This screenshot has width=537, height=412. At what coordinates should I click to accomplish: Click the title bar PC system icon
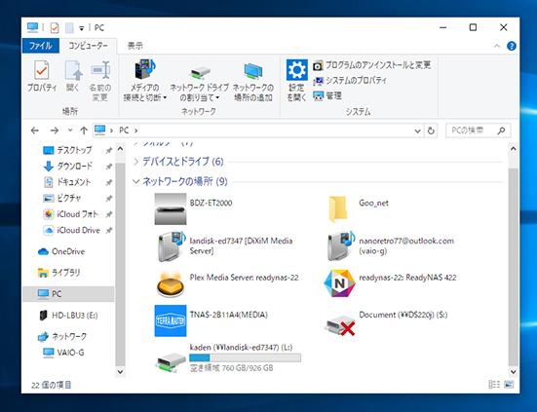pyautogui.click(x=32, y=27)
